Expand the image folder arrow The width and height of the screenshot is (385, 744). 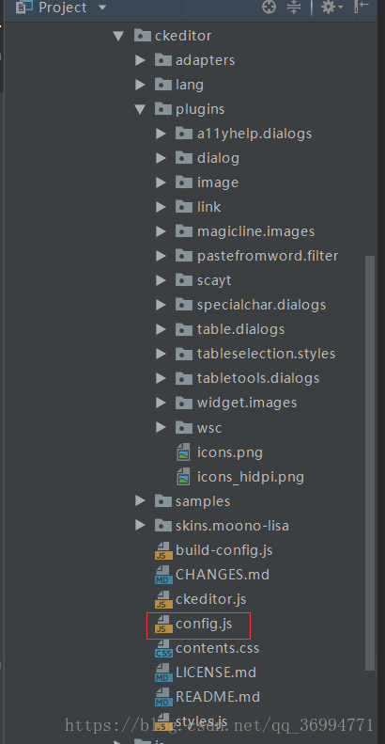pos(161,182)
